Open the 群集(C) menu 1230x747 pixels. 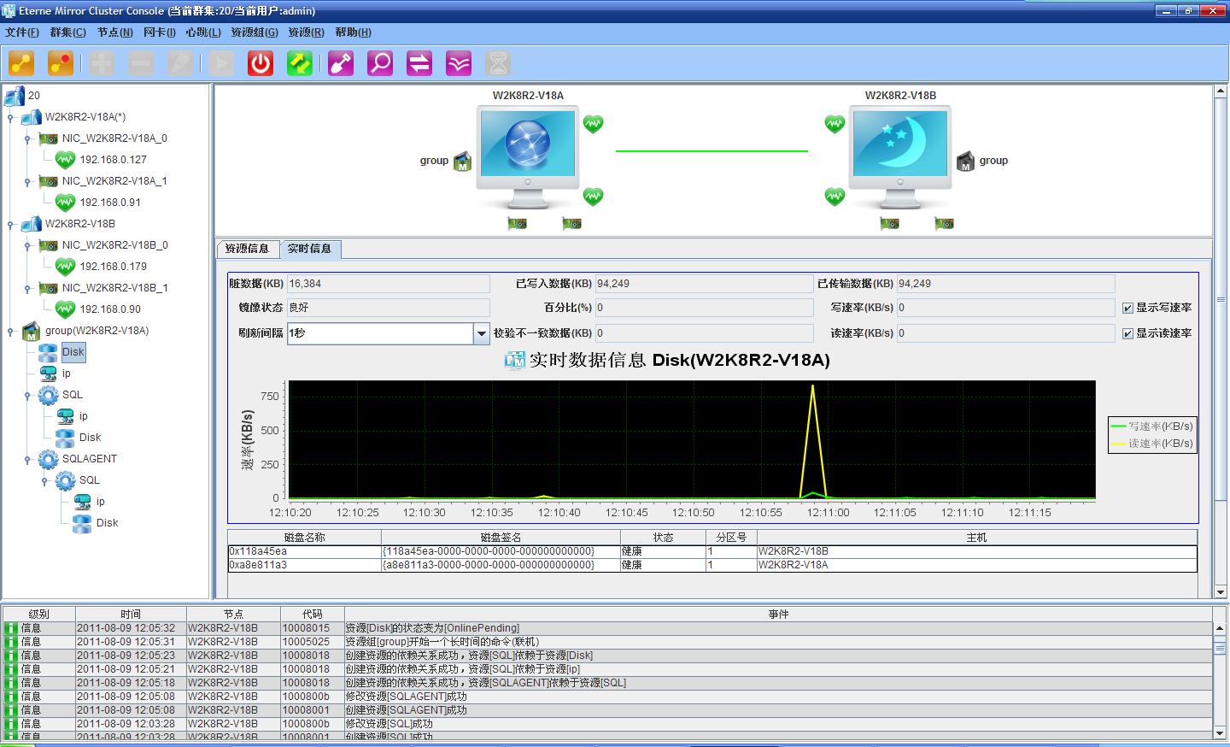[67, 32]
